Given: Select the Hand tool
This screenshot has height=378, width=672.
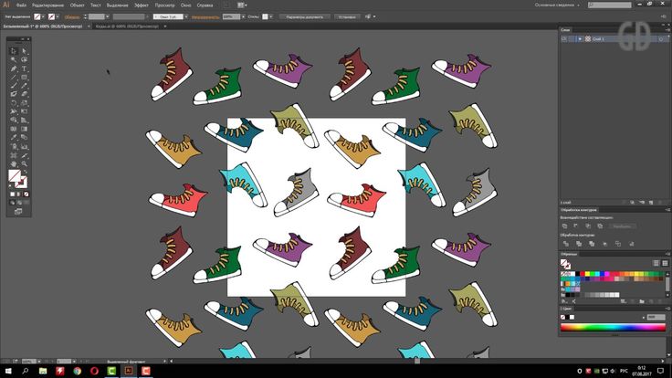Looking at the screenshot, I should (x=13, y=164).
